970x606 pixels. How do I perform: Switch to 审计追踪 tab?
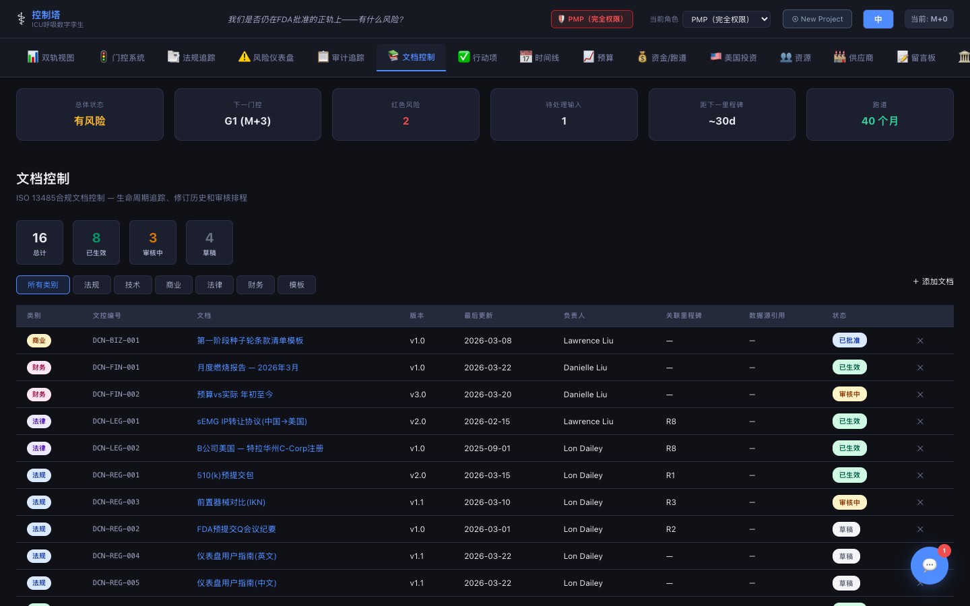click(x=341, y=57)
